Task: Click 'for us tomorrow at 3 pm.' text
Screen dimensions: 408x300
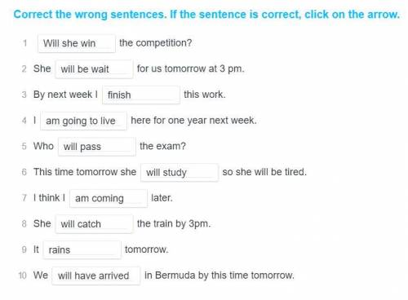Action: [191, 68]
